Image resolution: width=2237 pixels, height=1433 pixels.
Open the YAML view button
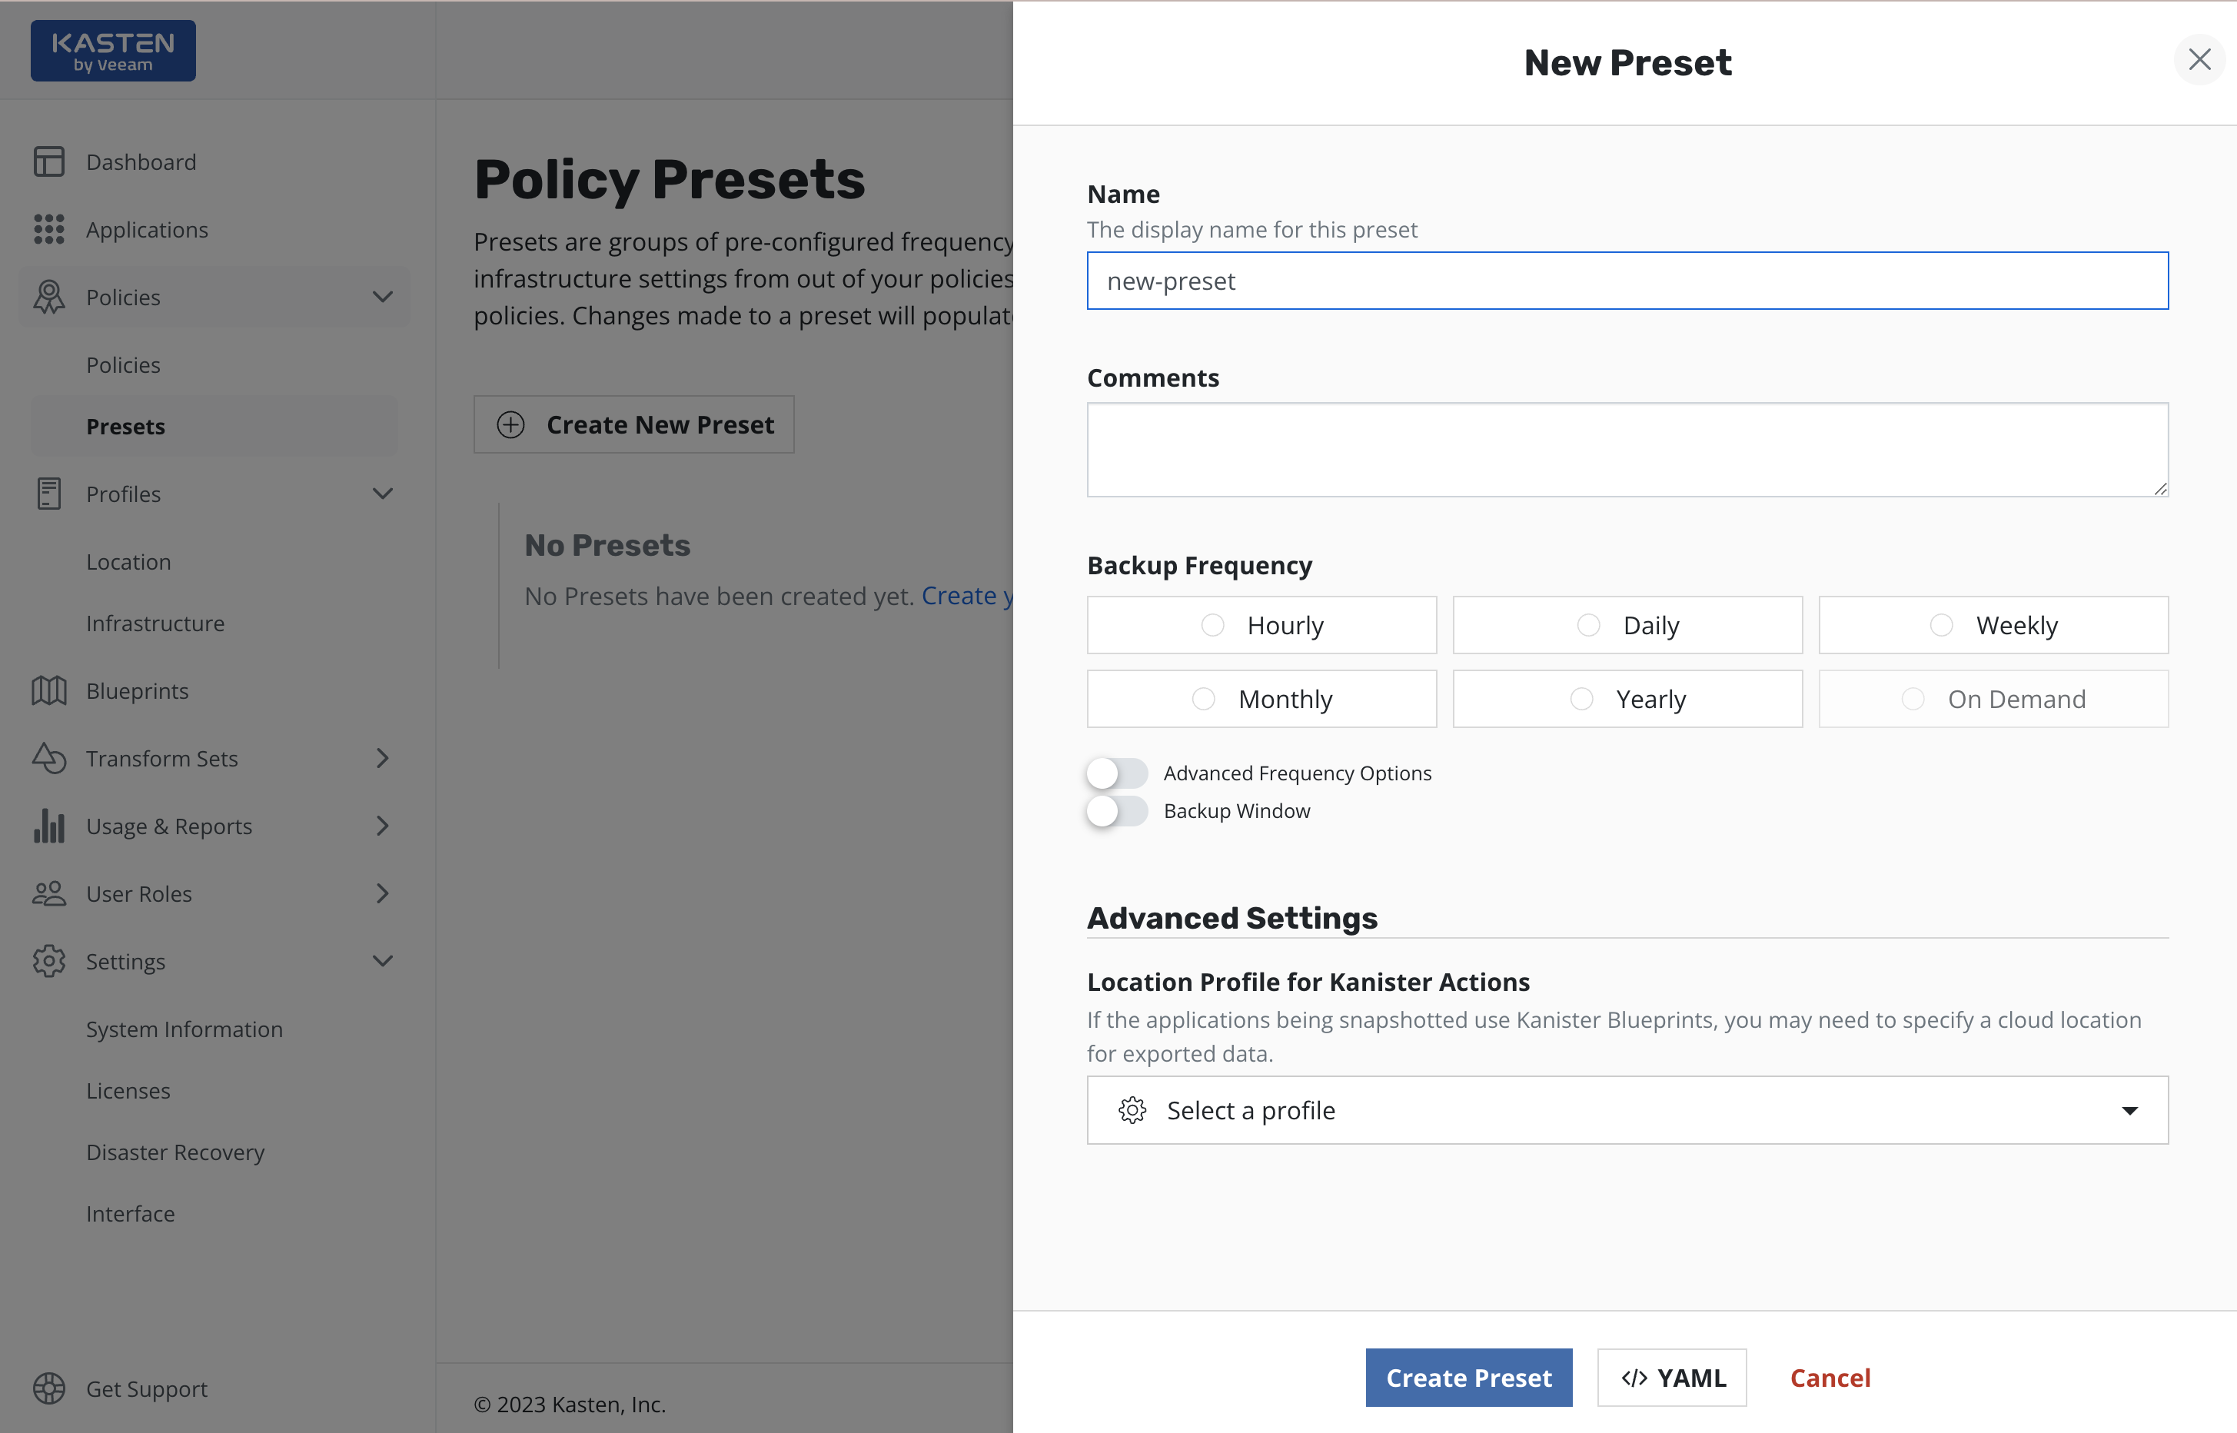click(1671, 1377)
